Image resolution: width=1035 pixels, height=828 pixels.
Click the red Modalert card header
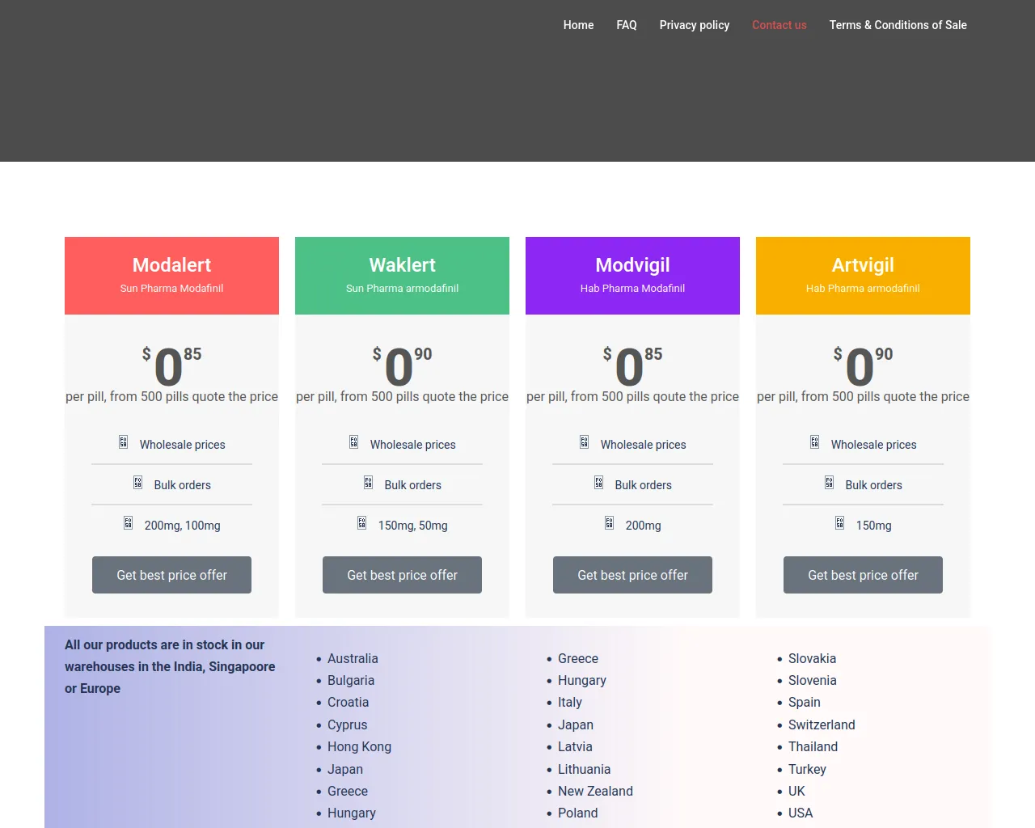tap(171, 276)
